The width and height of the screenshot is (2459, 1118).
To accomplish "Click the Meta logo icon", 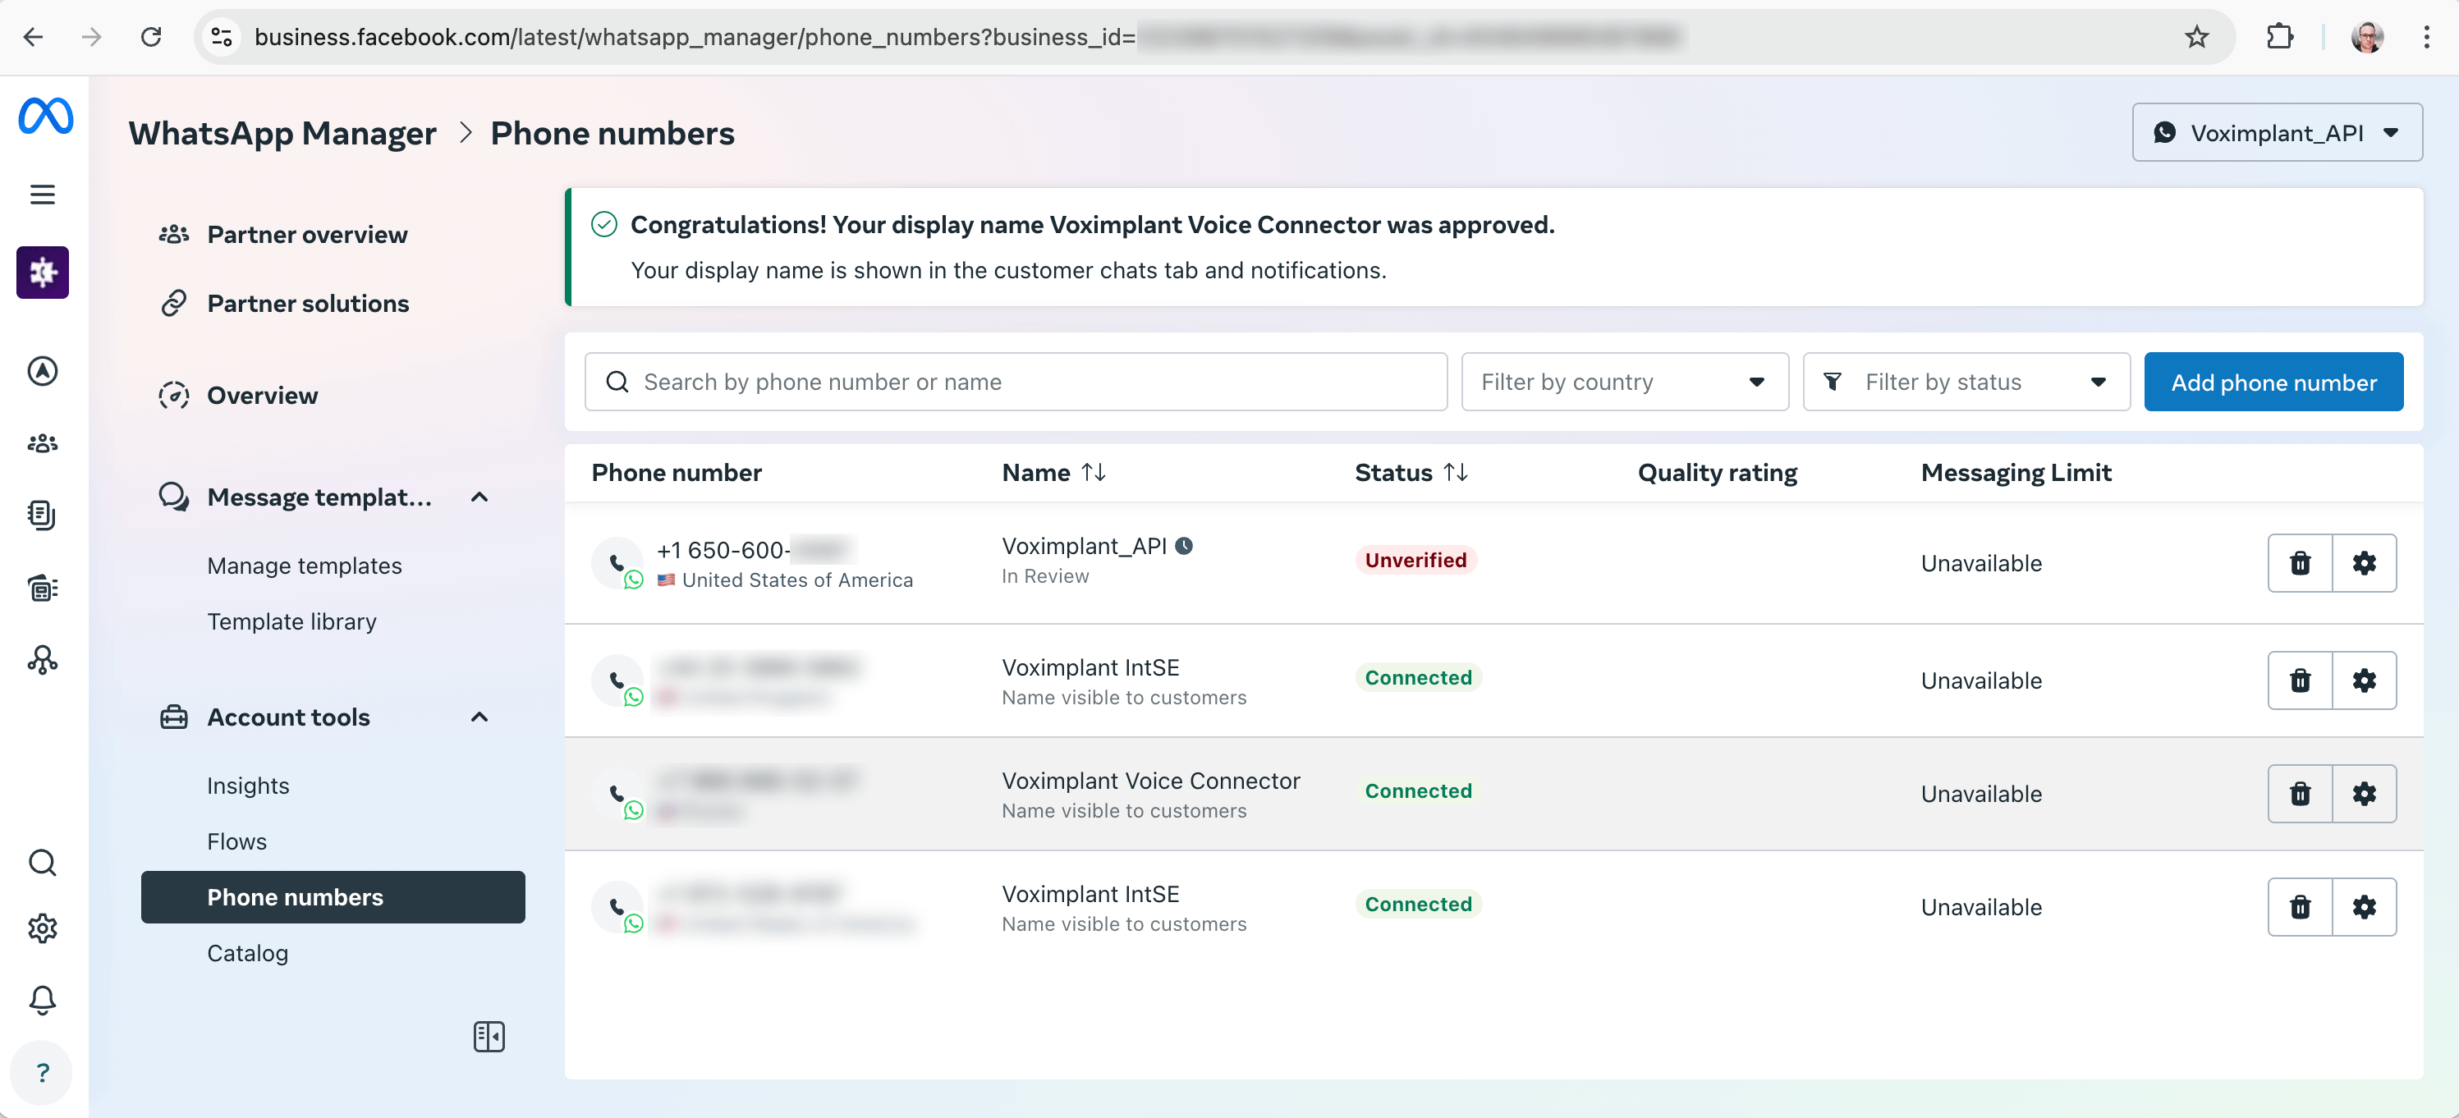I will (x=45, y=117).
